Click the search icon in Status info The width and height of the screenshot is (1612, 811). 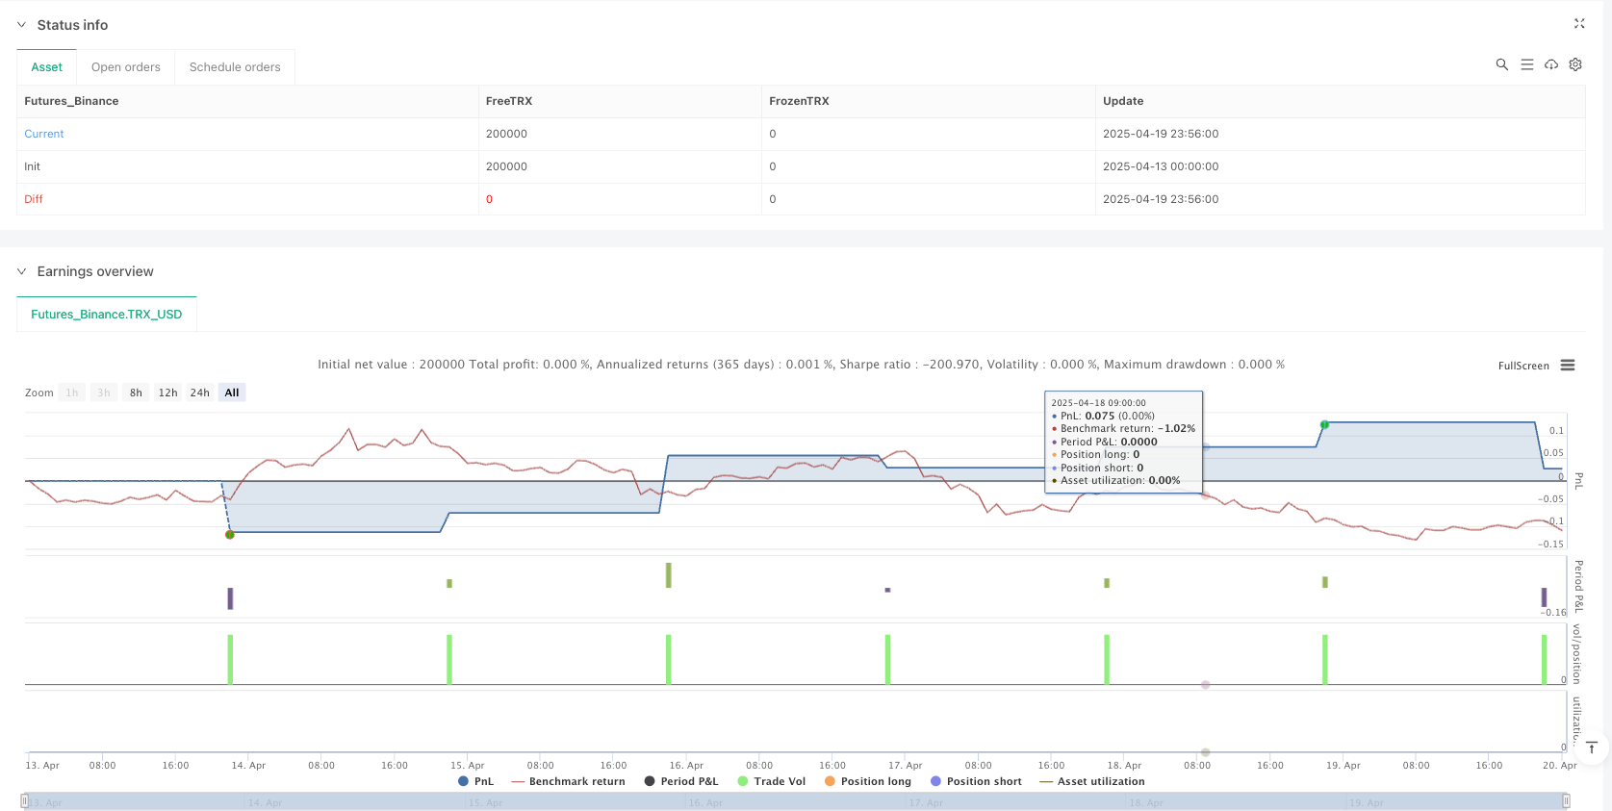coord(1501,64)
